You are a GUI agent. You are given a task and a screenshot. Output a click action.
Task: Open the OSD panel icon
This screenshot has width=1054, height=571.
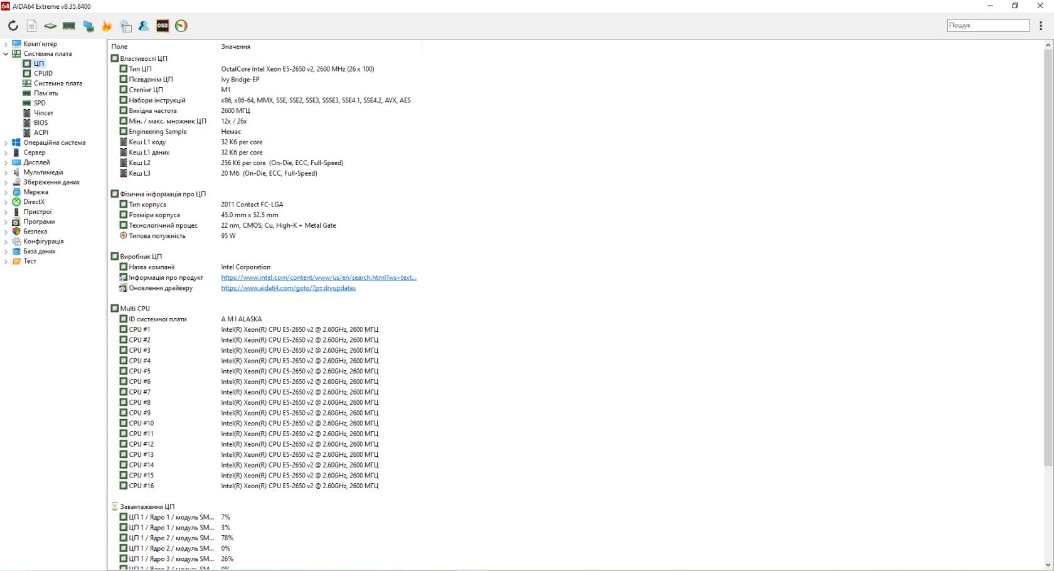click(162, 26)
